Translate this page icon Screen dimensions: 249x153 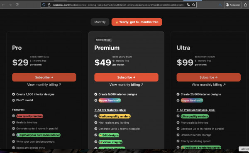click(188, 5)
